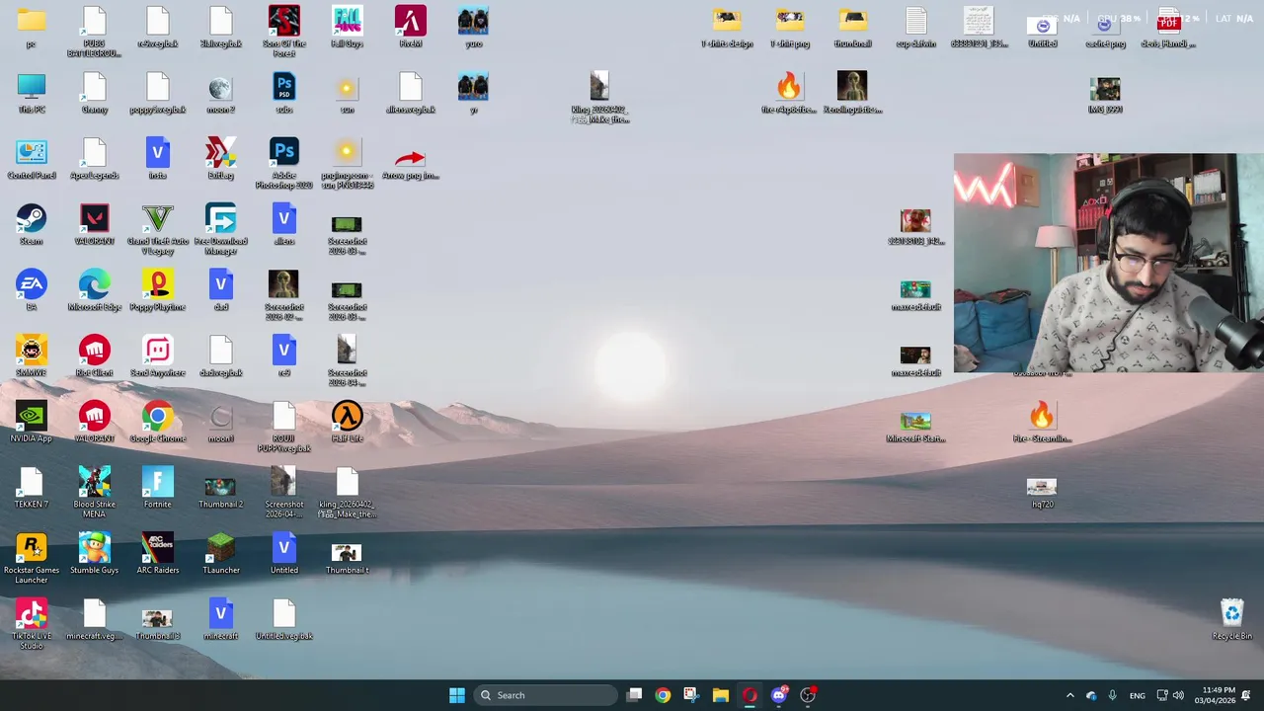Open Chrome from the taskbar
The height and width of the screenshot is (711, 1264).
663,695
